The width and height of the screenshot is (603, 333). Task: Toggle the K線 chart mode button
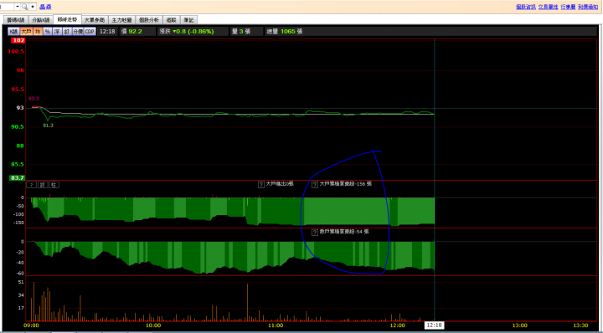[x=14, y=32]
